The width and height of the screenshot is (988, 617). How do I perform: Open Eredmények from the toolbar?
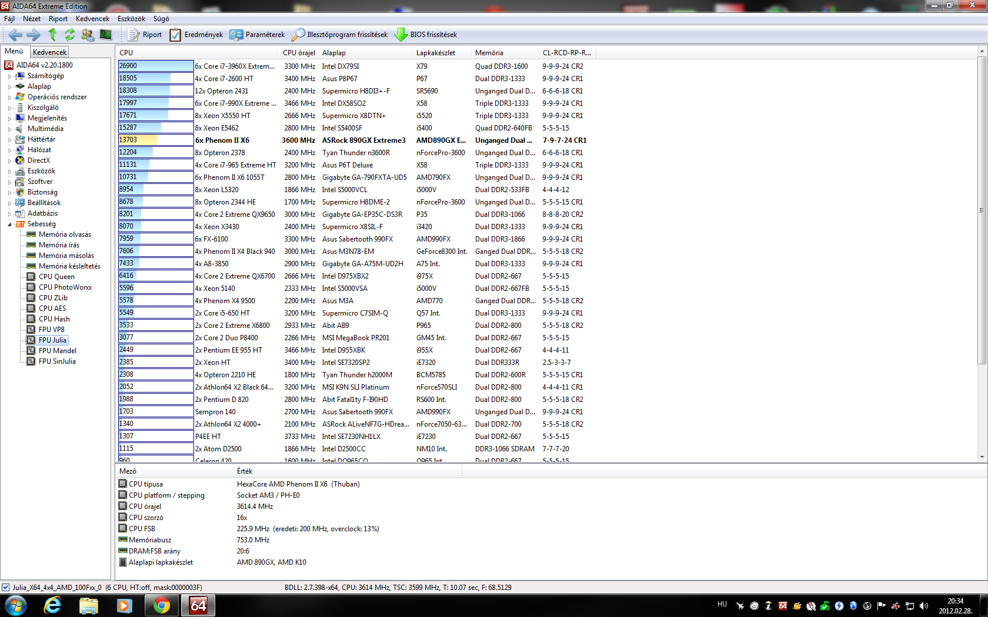[x=196, y=35]
